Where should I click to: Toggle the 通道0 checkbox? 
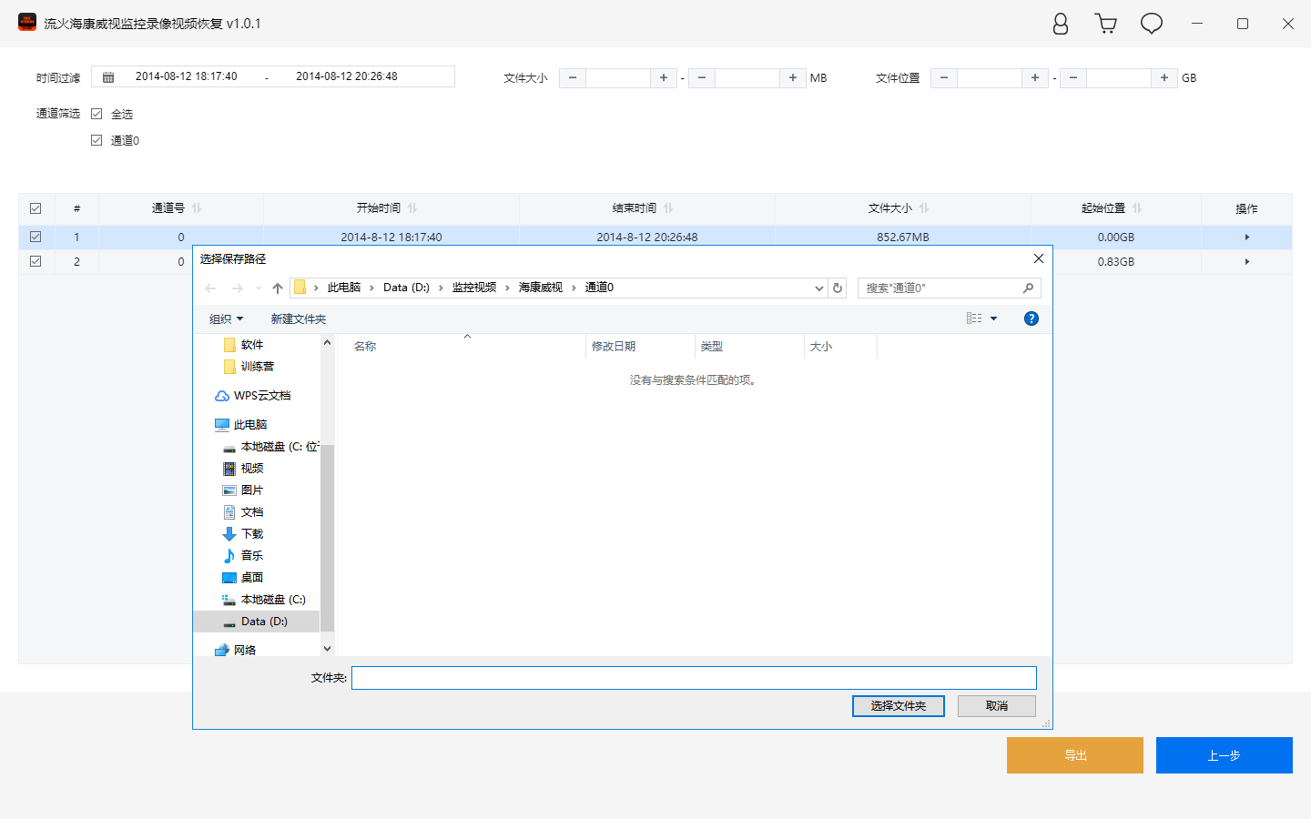pos(97,140)
